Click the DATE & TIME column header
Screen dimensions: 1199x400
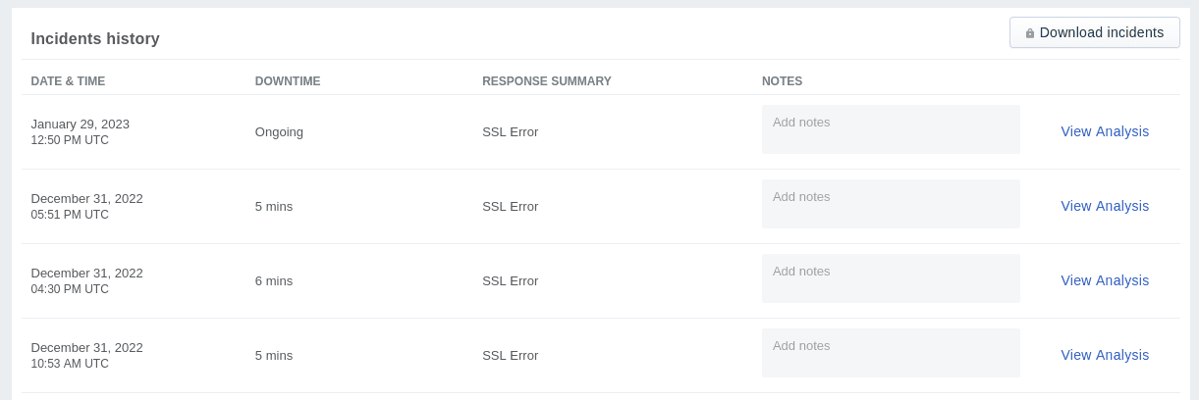tap(68, 81)
